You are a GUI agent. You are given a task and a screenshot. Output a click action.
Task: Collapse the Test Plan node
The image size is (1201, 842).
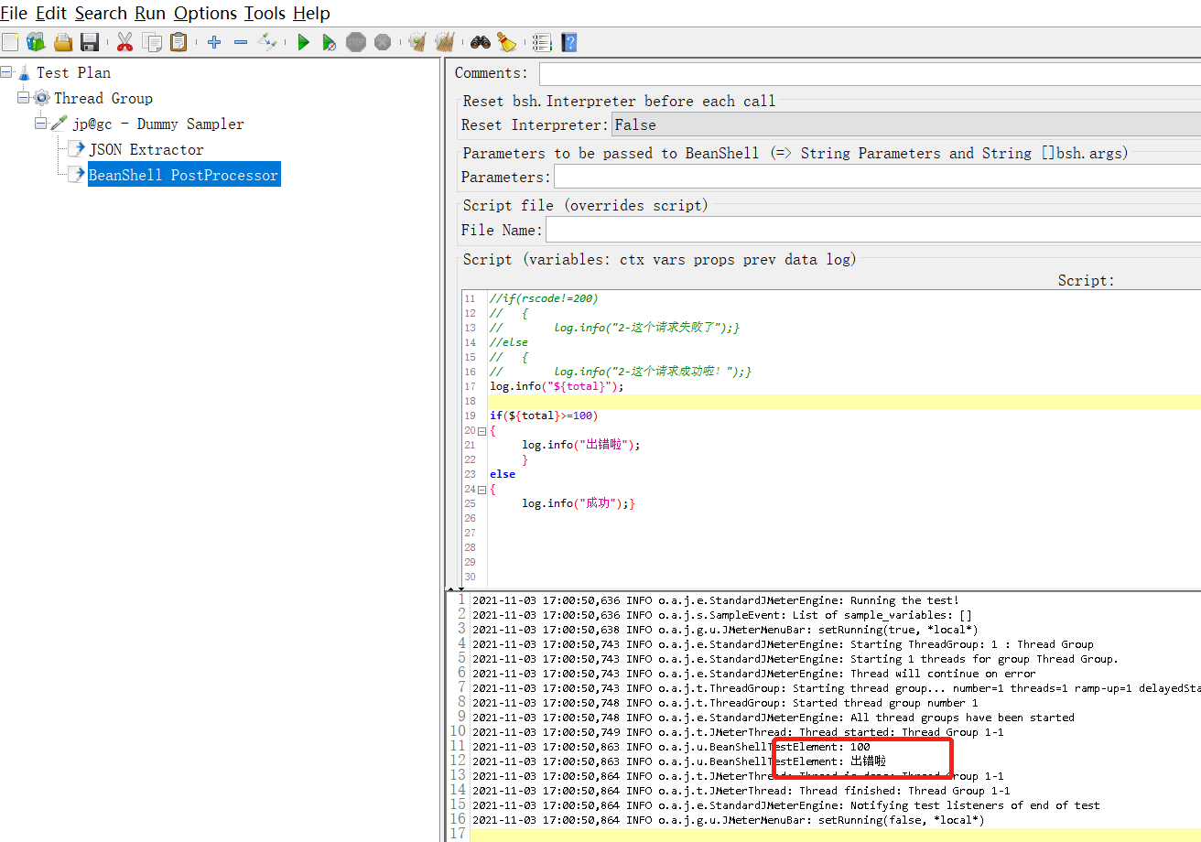tap(6, 72)
